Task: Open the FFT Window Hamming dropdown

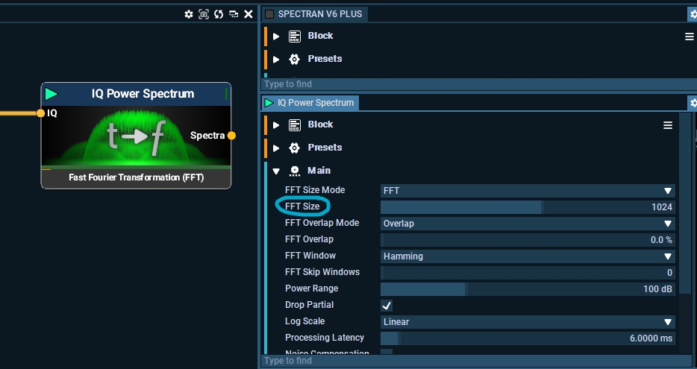Action: 527,256
